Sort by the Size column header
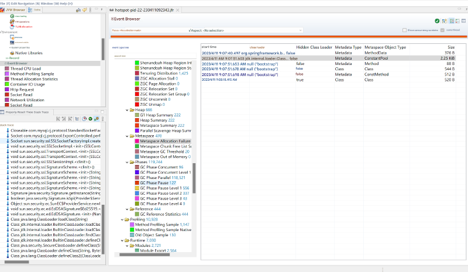468x272 pixels. 450,47
